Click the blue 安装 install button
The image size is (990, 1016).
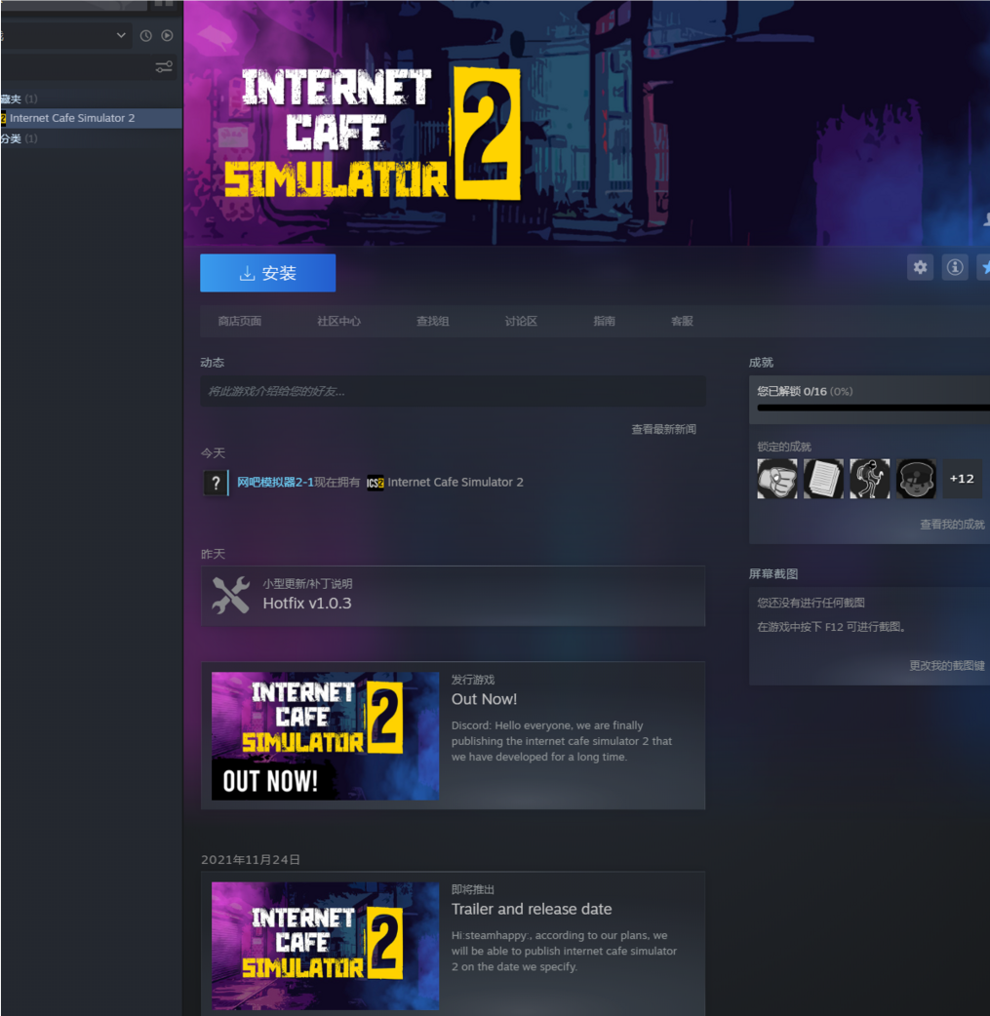[x=268, y=273]
